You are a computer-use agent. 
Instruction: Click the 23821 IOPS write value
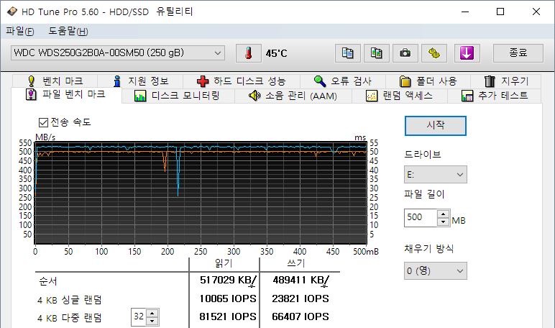pyautogui.click(x=301, y=299)
